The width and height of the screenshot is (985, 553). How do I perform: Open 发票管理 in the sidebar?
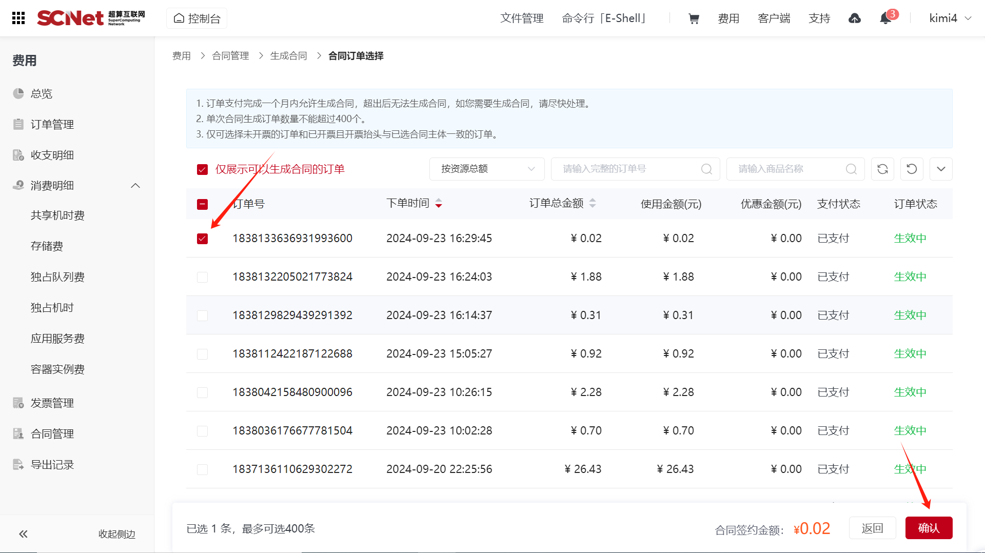pyautogui.click(x=52, y=403)
